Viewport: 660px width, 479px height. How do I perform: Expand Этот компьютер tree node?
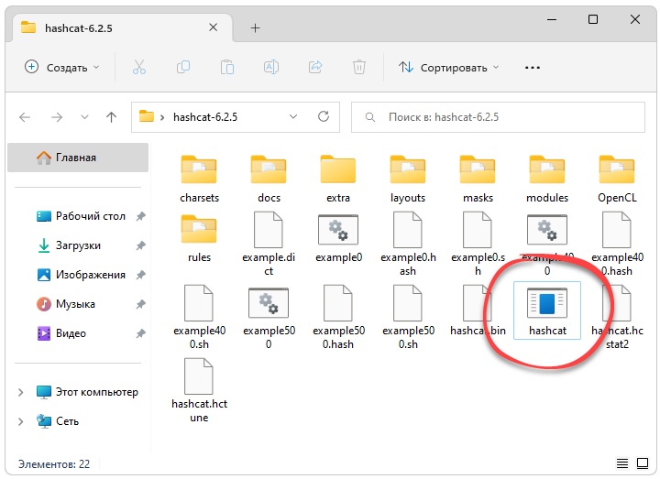coord(20,392)
